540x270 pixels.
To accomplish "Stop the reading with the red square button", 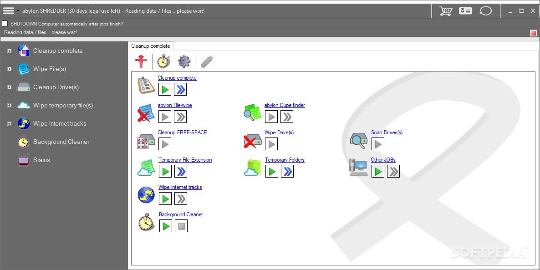I will coord(534,33).
